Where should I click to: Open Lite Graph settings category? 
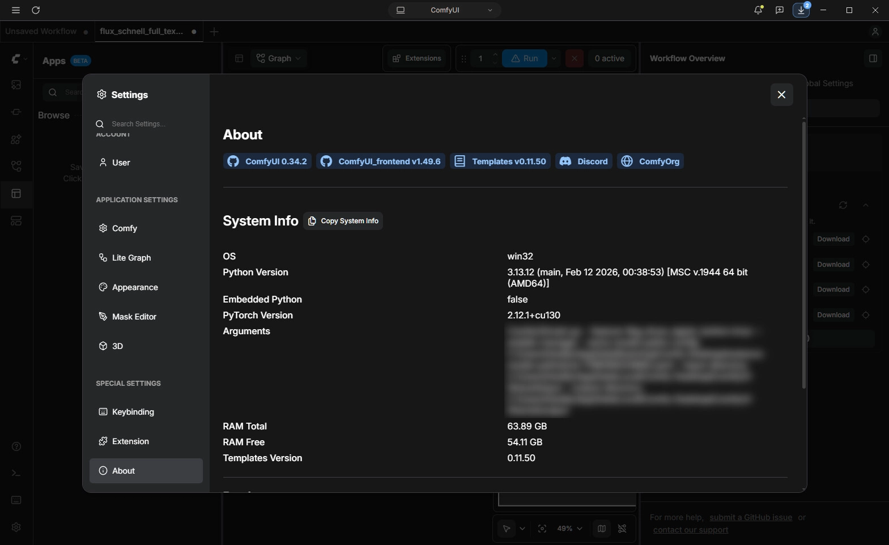146,258
